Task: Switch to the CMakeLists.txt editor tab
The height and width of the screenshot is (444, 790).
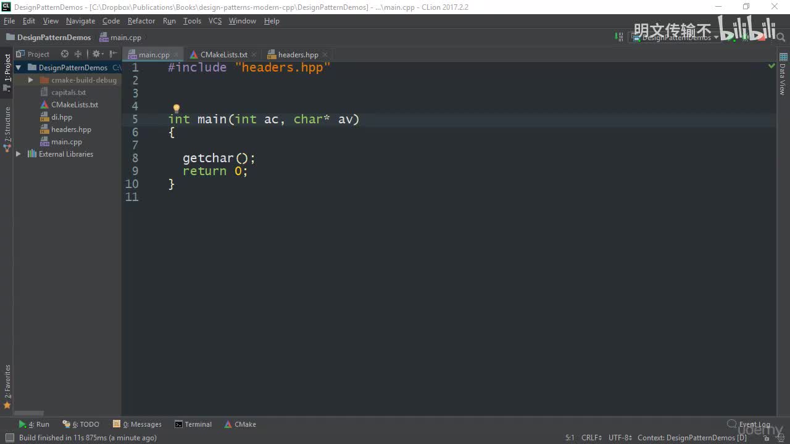Action: point(223,55)
